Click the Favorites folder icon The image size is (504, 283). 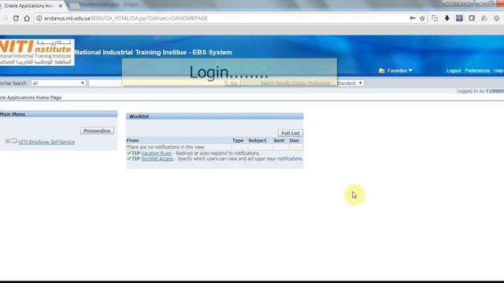[382, 71]
